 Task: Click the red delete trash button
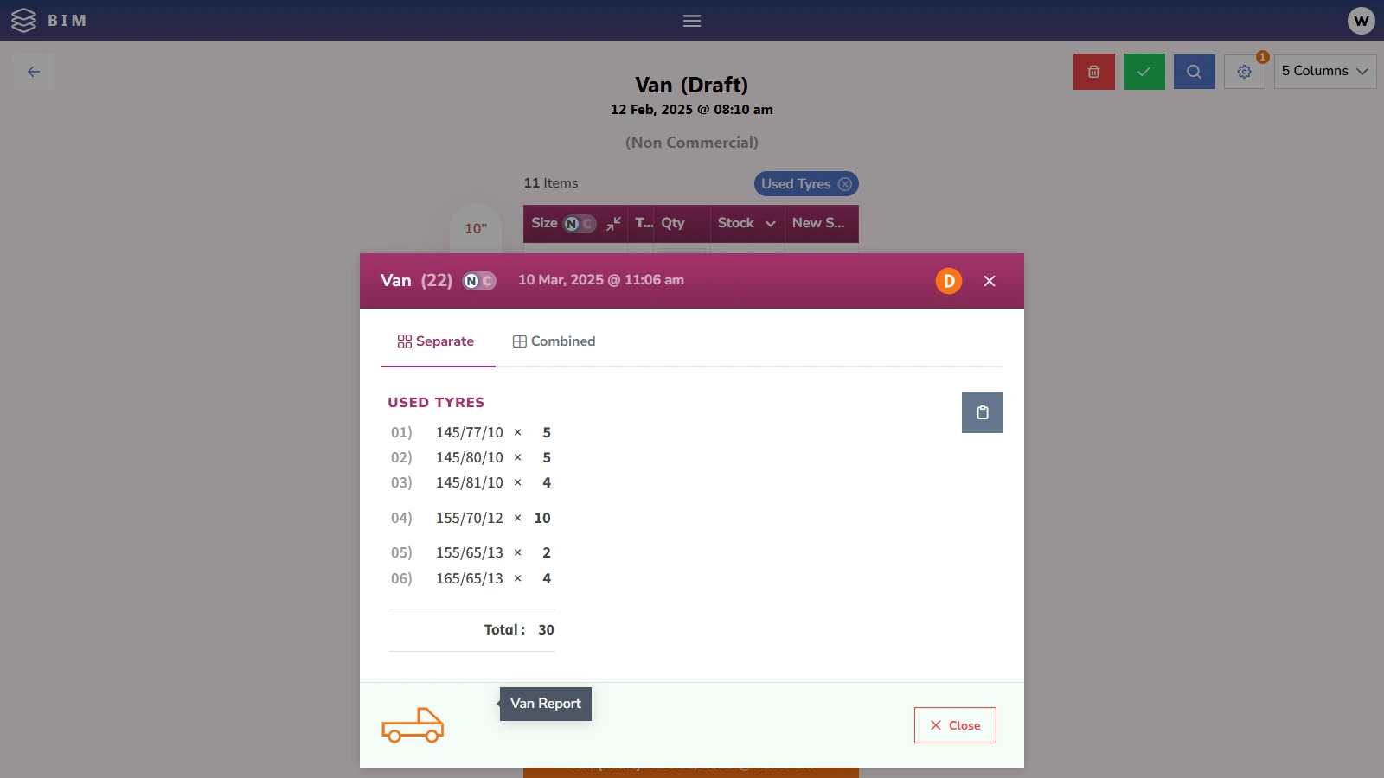point(1093,72)
